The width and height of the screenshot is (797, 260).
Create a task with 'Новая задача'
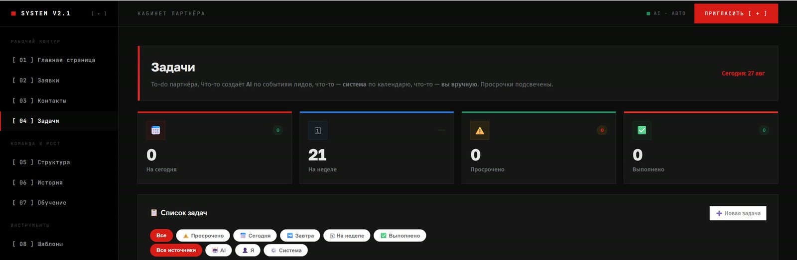click(x=738, y=213)
